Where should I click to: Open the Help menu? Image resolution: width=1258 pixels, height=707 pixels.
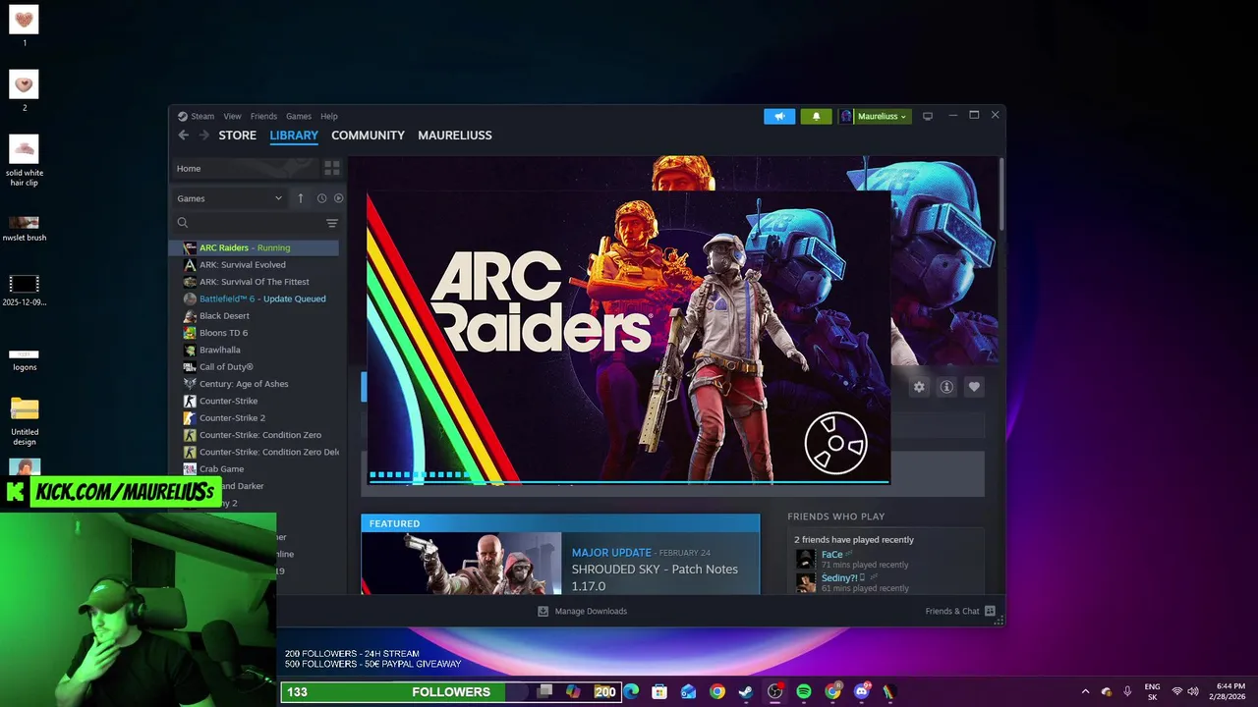(329, 116)
